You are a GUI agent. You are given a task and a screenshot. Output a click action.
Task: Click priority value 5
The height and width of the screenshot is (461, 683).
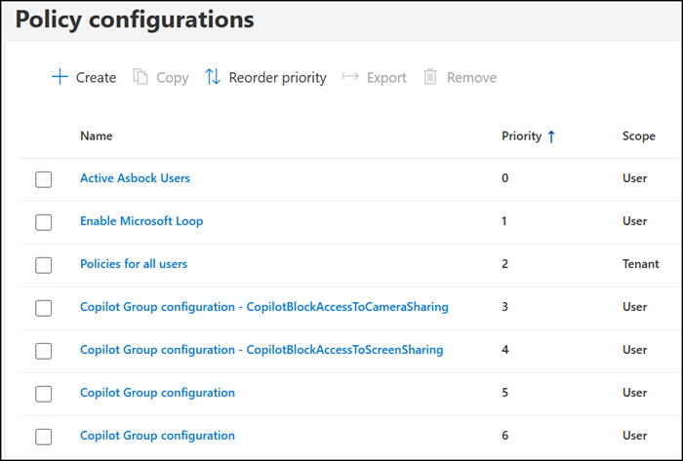click(504, 393)
